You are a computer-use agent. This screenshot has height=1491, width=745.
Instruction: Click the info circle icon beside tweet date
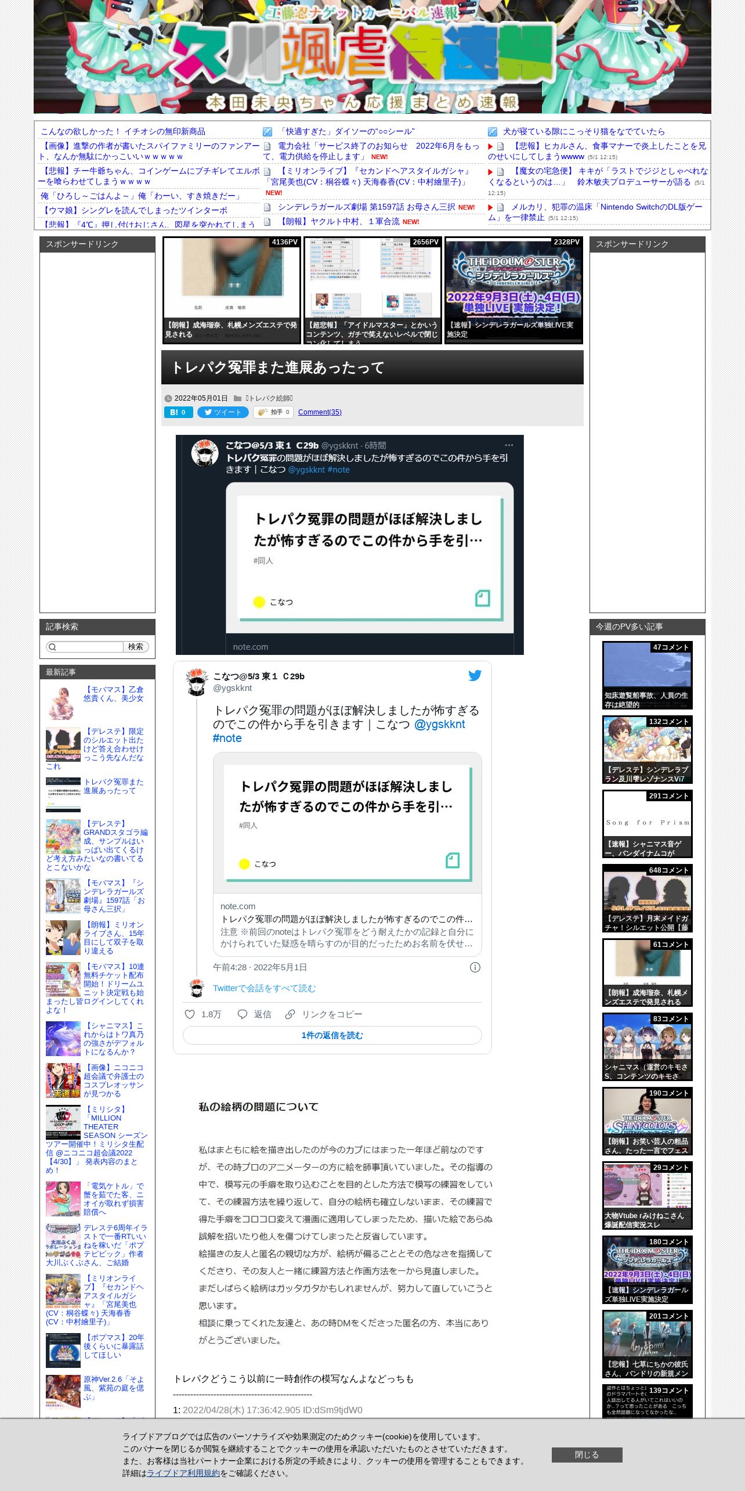pos(475,967)
